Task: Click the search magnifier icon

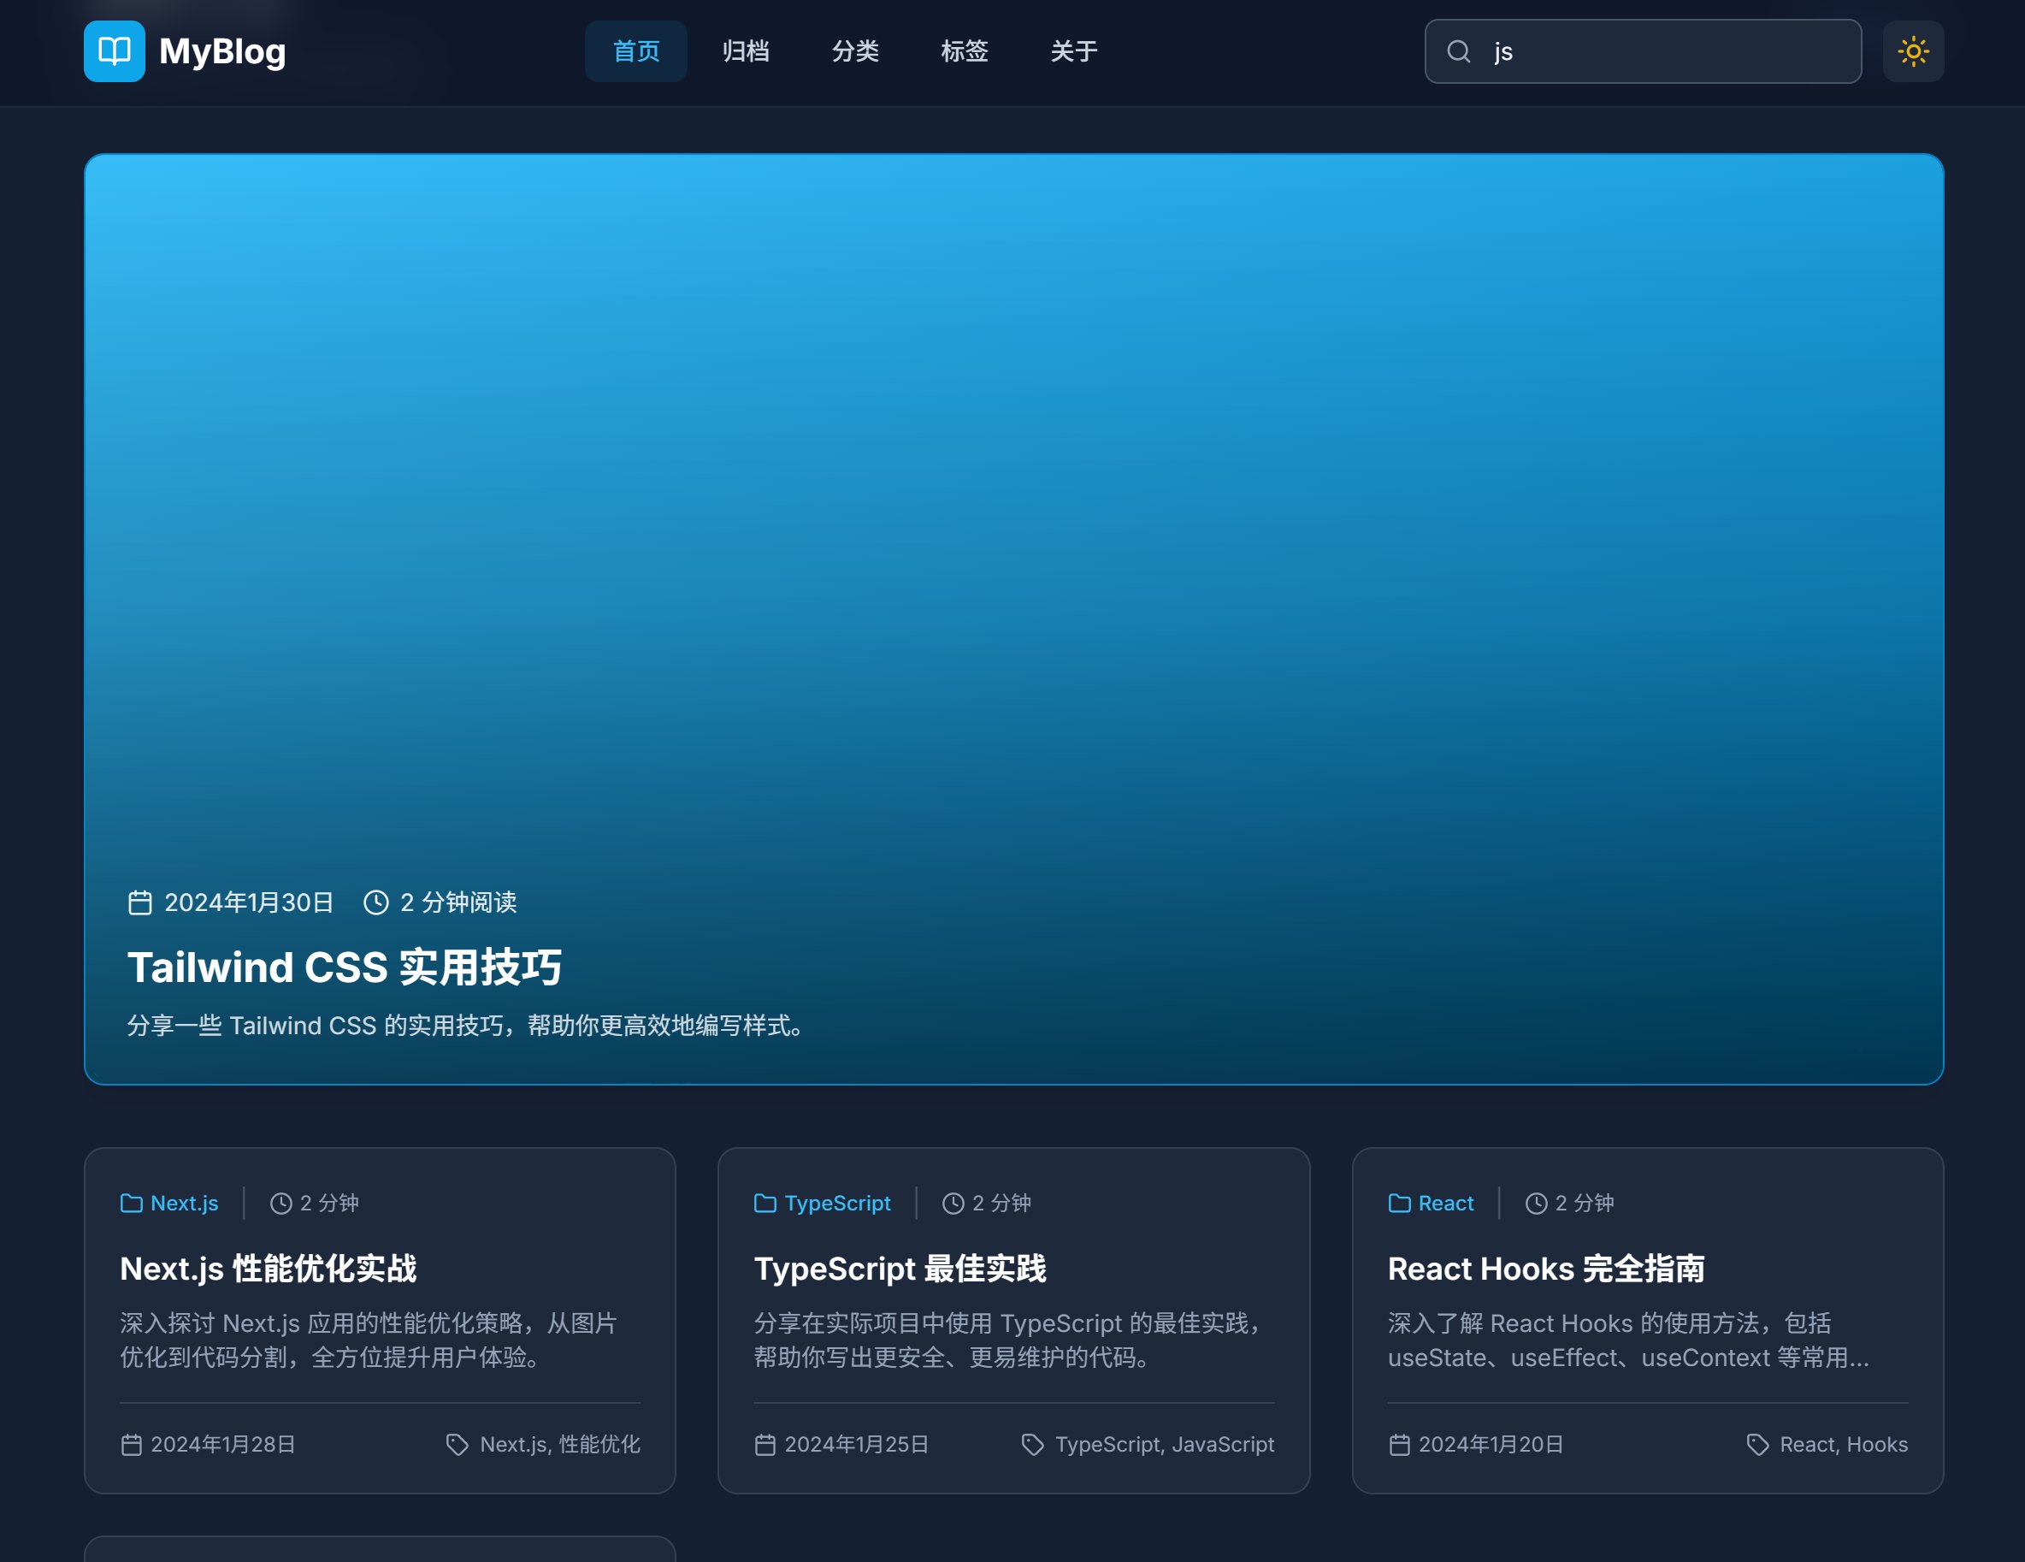Action: [x=1459, y=51]
